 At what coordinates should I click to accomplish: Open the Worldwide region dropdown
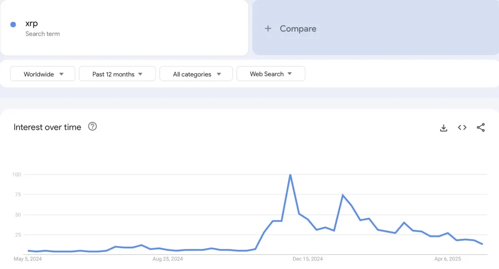[43, 74]
